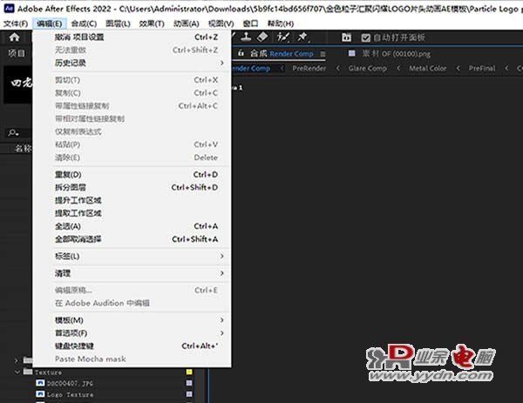Select the DSC00407.JPG project item
The height and width of the screenshot is (403, 523).
click(70, 383)
